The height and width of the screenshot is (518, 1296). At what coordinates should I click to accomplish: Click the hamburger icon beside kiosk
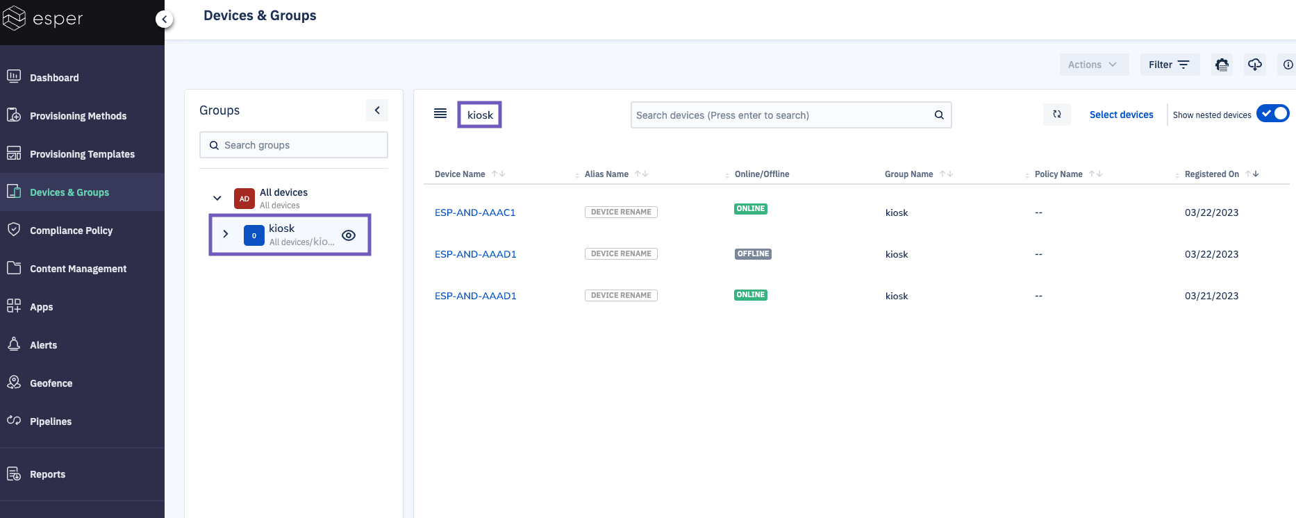coord(440,114)
